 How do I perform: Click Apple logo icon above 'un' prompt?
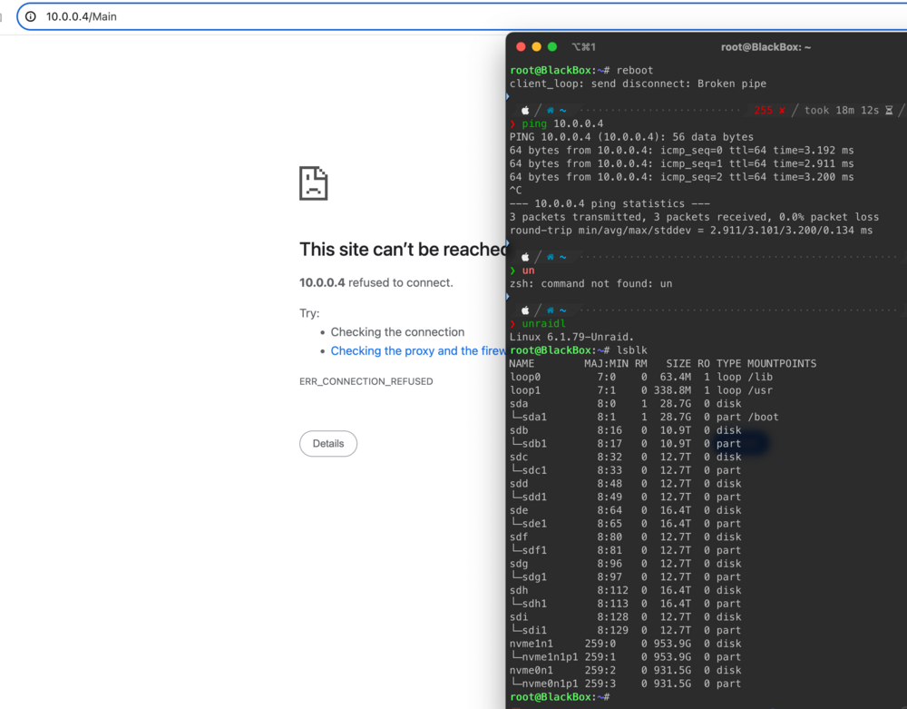coord(525,257)
